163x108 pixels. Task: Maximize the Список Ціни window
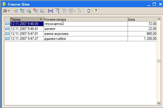155,4
